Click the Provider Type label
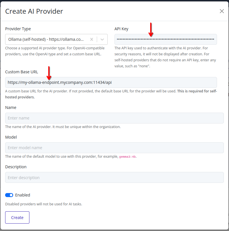Image resolution: width=229 pixels, height=231 pixels. pos(18,29)
